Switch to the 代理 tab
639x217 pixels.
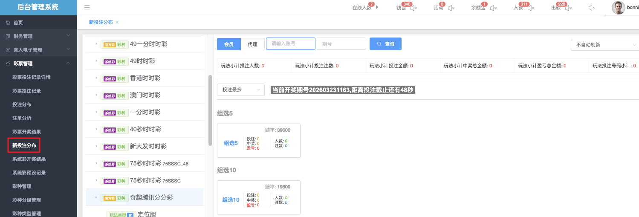252,44
